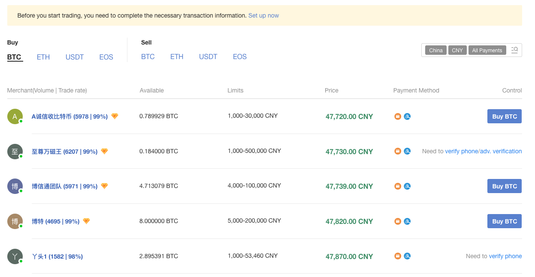The width and height of the screenshot is (535, 277).
Task: Click the Payment Method column header
Action: click(x=416, y=90)
